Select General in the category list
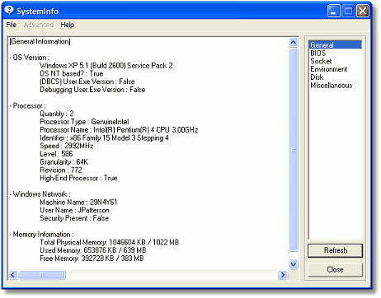Image resolution: width=381 pixels, height=298 pixels. [x=335, y=44]
